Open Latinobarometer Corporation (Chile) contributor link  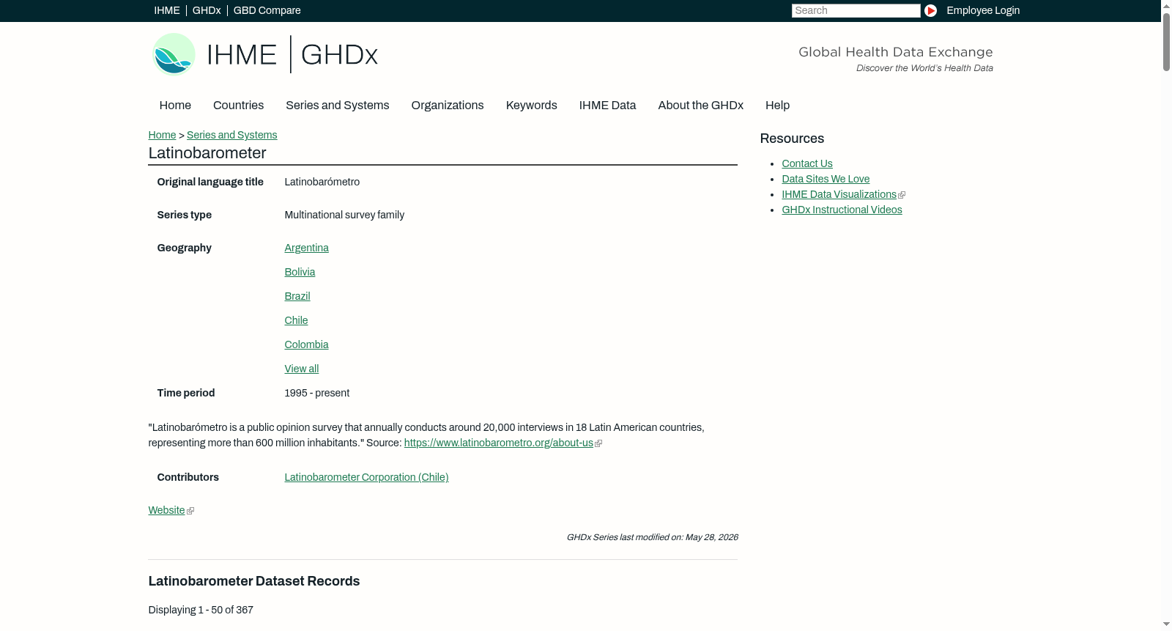(x=366, y=477)
